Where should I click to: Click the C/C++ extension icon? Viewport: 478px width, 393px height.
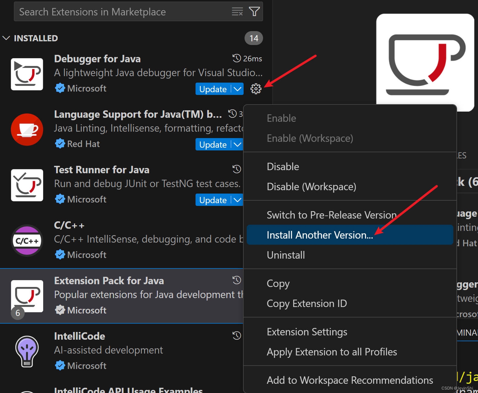[x=27, y=240]
